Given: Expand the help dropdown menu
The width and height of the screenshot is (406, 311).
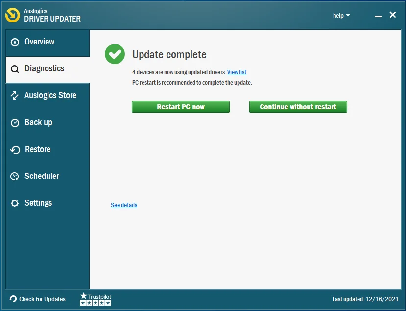Looking at the screenshot, I should point(341,16).
